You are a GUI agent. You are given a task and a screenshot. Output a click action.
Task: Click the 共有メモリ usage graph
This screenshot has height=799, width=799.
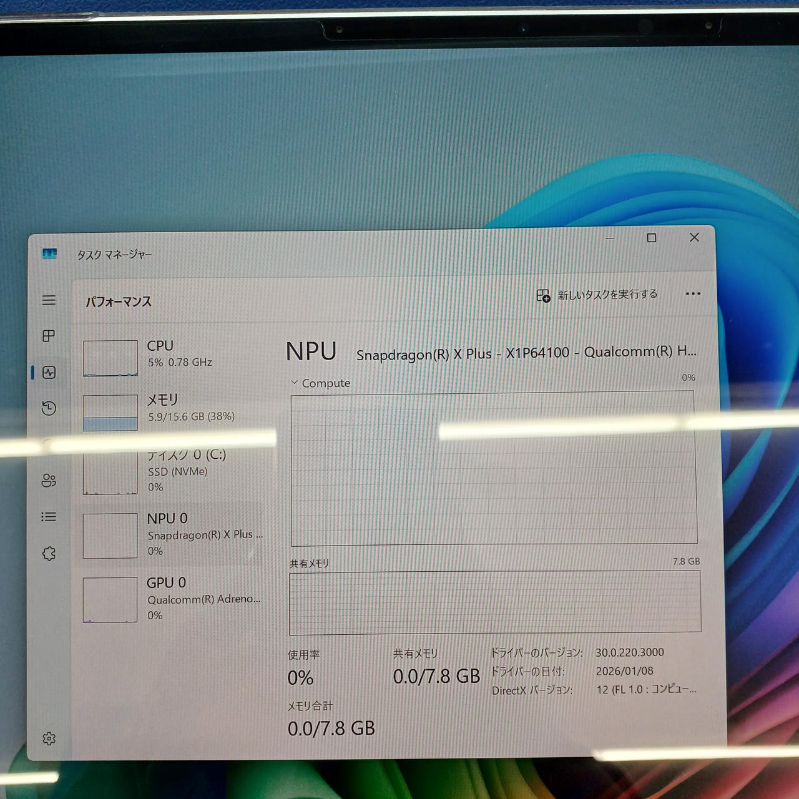pos(495,602)
